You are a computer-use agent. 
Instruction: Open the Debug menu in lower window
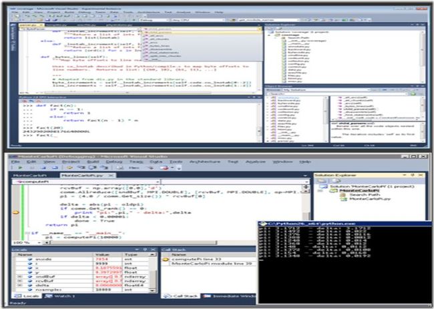[114, 162]
